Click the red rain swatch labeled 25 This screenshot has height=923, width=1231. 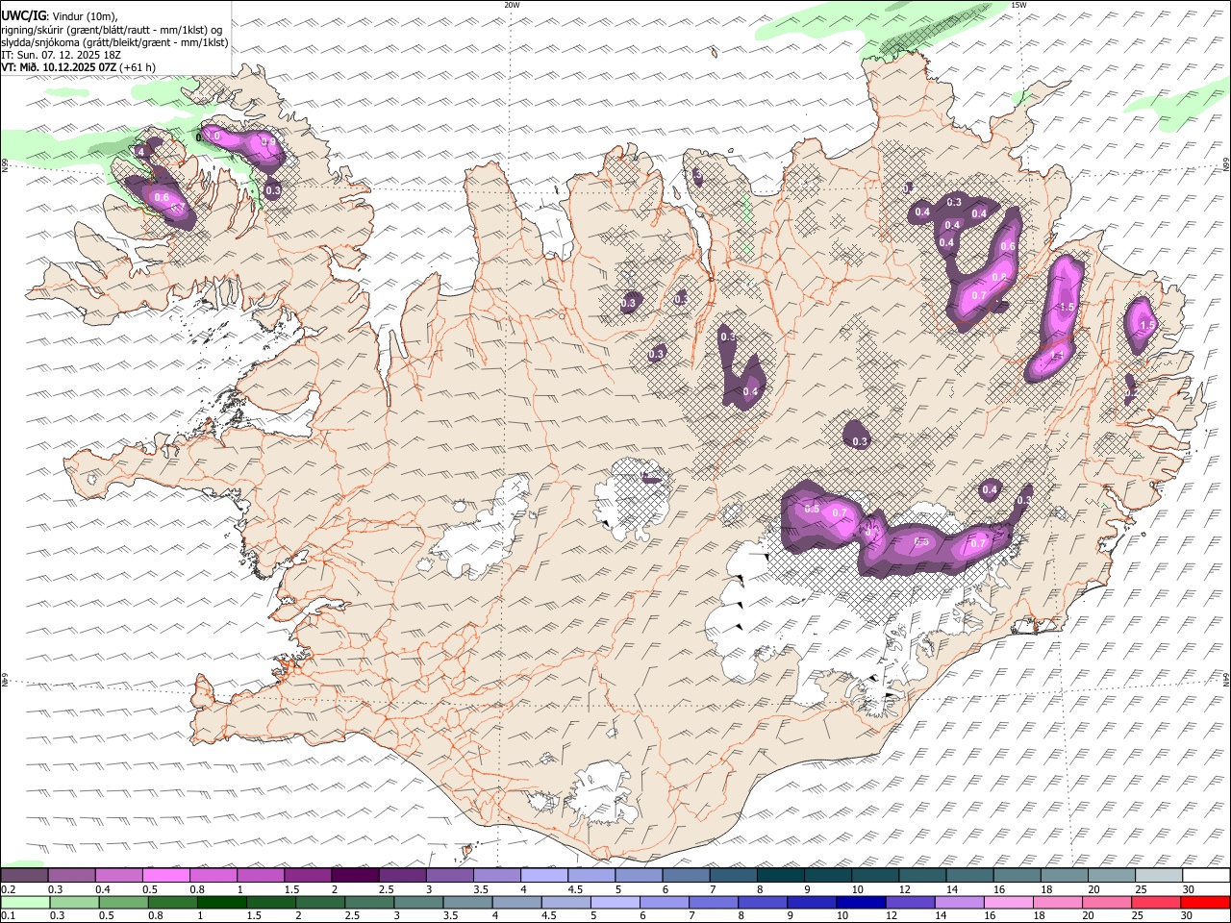1156,902
